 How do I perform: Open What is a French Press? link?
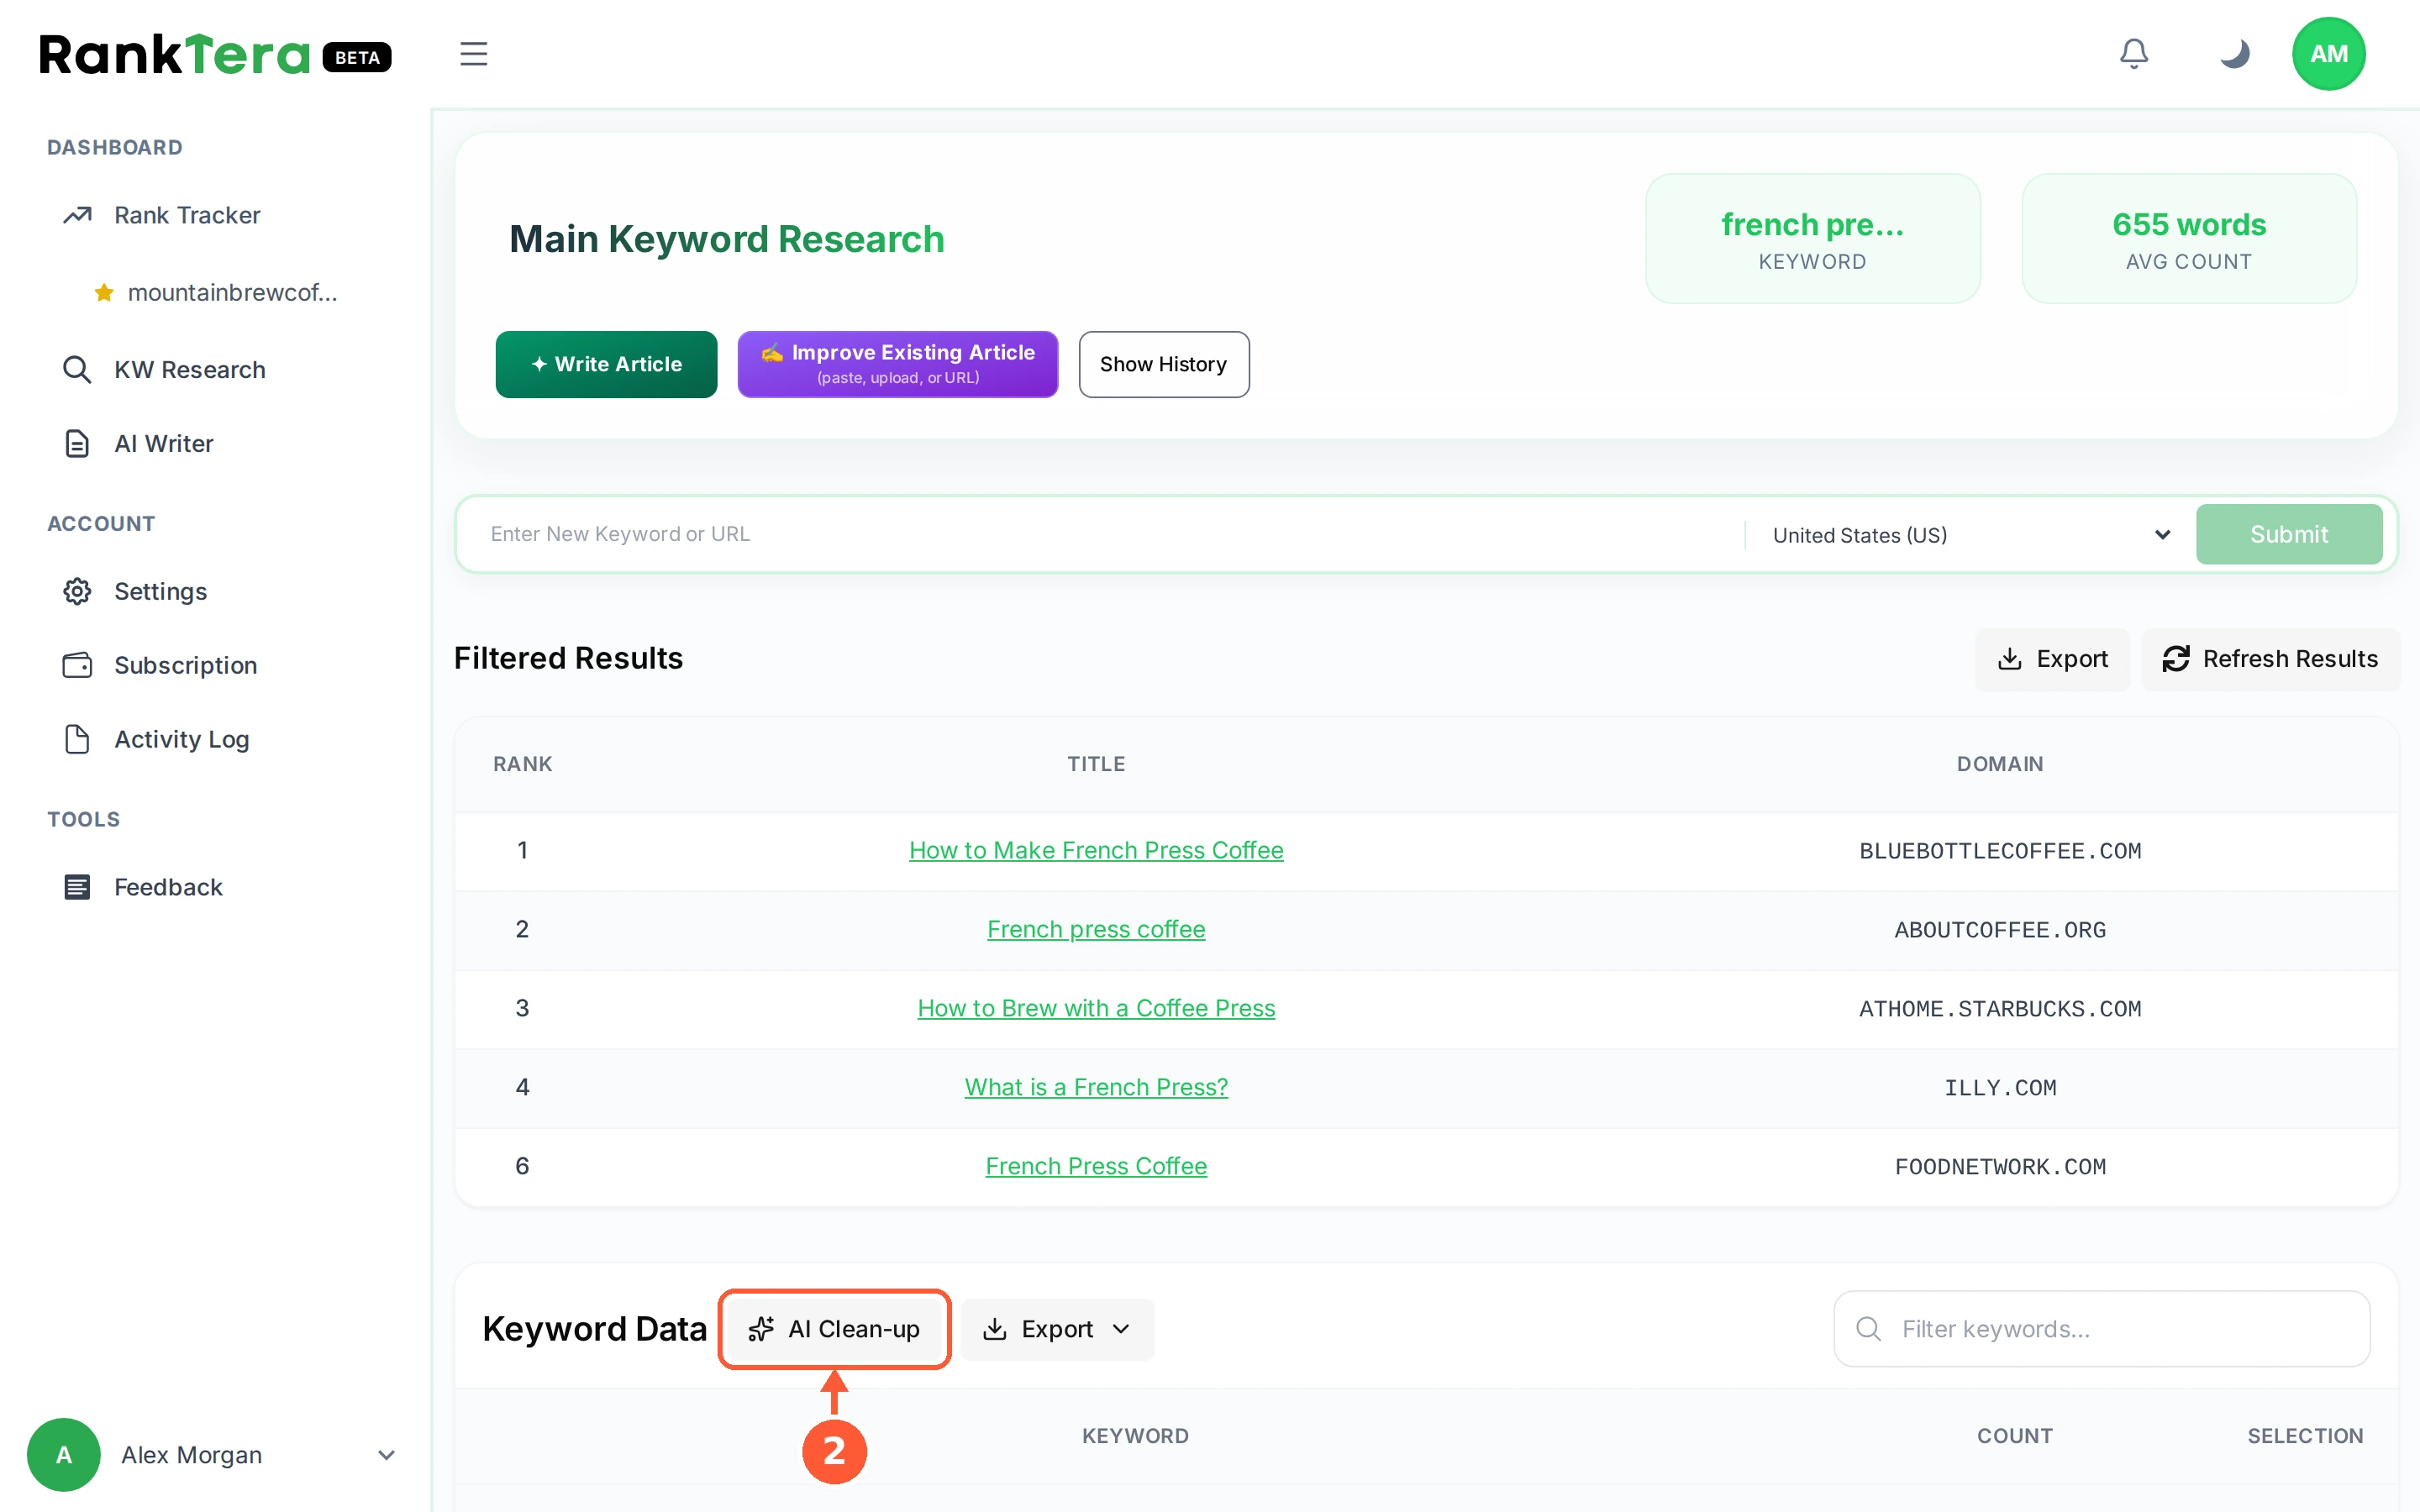(1096, 1087)
